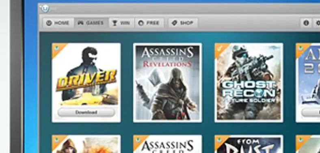This screenshot has width=320, height=153.
Task: Click the orange corner badge on From Dust
Action: (x=220, y=140)
